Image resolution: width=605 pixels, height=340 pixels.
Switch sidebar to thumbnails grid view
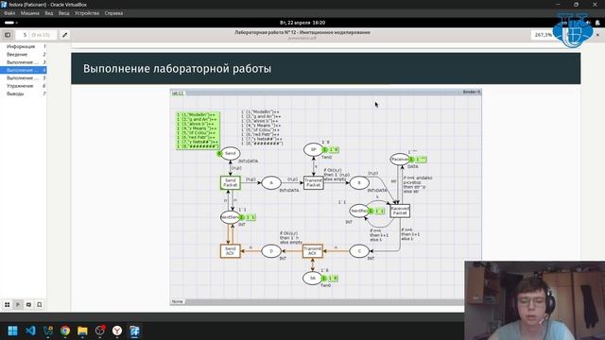click(x=8, y=304)
